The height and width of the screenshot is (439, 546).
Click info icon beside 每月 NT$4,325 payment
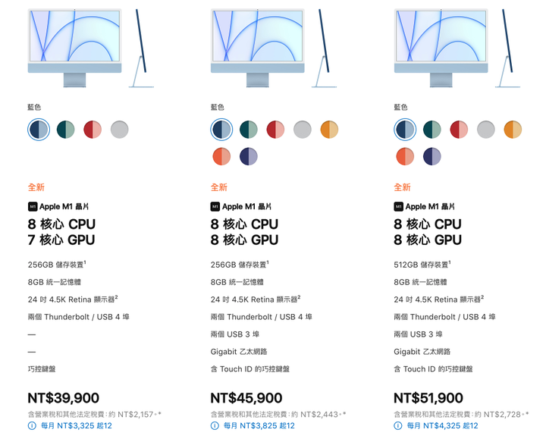click(398, 426)
